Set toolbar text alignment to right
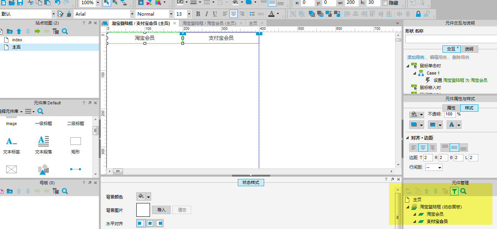 tap(241, 14)
